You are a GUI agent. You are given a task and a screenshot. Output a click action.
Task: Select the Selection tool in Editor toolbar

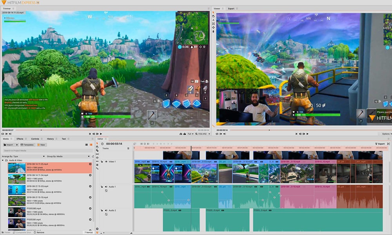(97, 144)
